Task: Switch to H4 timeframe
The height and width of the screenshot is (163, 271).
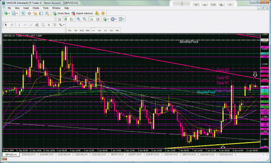Action: [x=99, y=31]
